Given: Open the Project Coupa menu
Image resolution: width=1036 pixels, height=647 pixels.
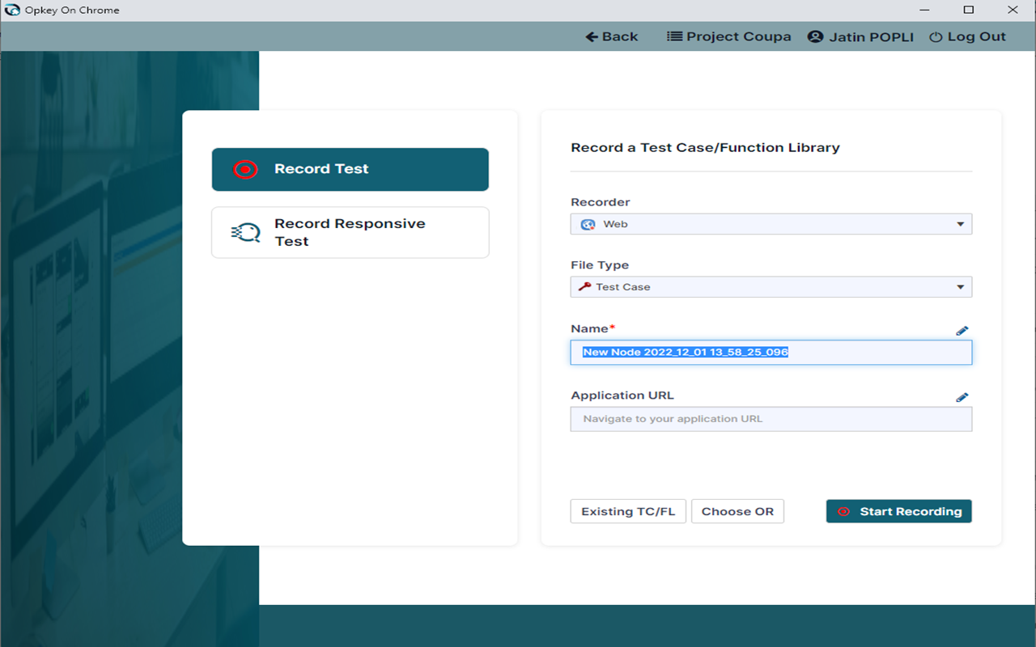Looking at the screenshot, I should coord(729,36).
